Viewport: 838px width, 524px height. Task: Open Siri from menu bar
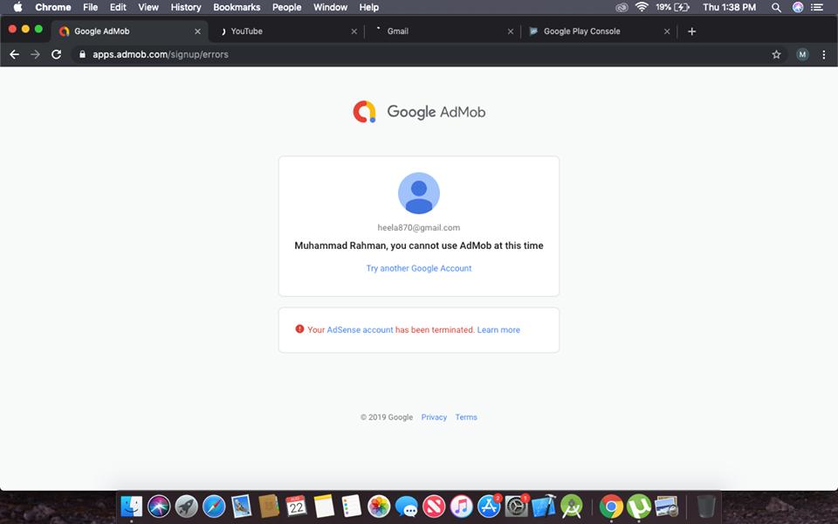click(797, 8)
